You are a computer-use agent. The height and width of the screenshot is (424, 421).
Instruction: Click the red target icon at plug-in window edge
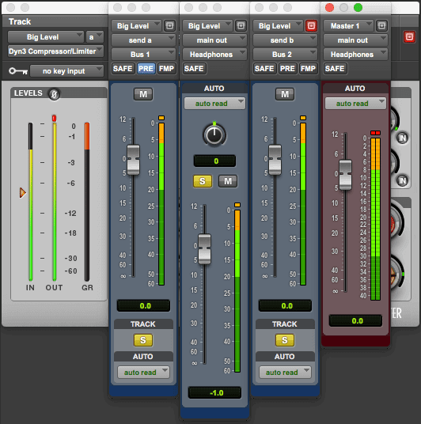[x=409, y=36]
